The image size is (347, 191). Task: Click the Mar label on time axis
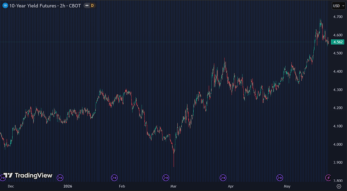[173, 186]
